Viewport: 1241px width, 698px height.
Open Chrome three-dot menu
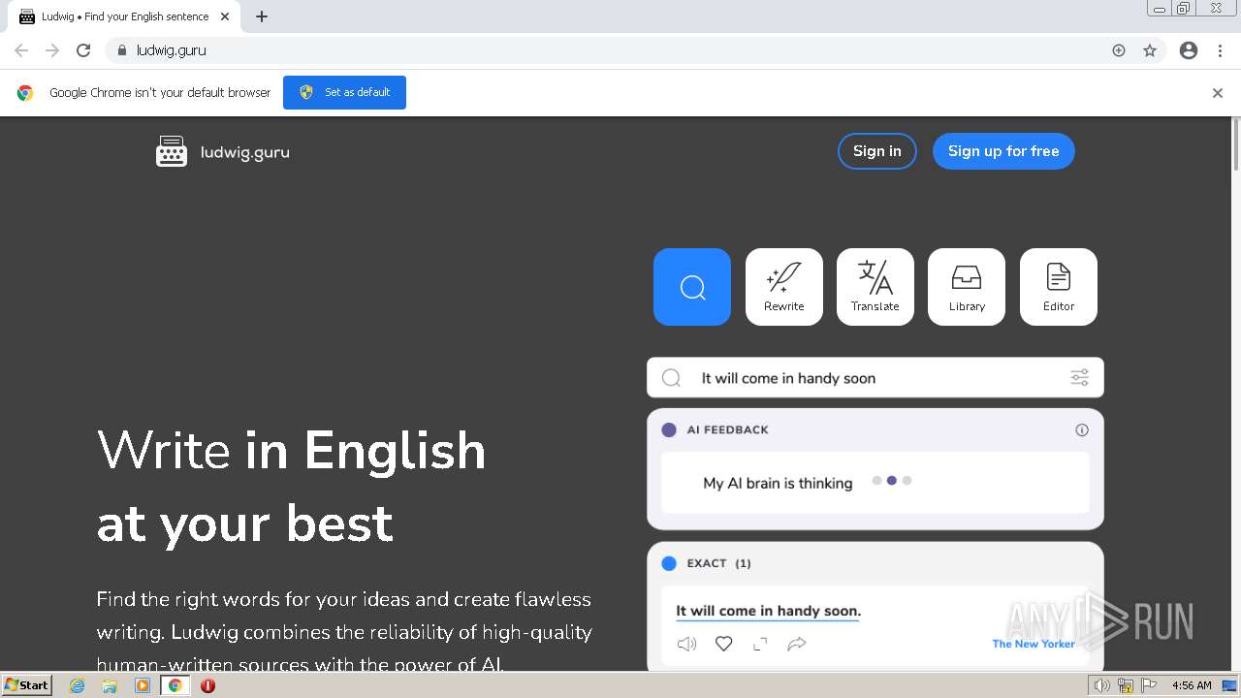click(x=1221, y=50)
